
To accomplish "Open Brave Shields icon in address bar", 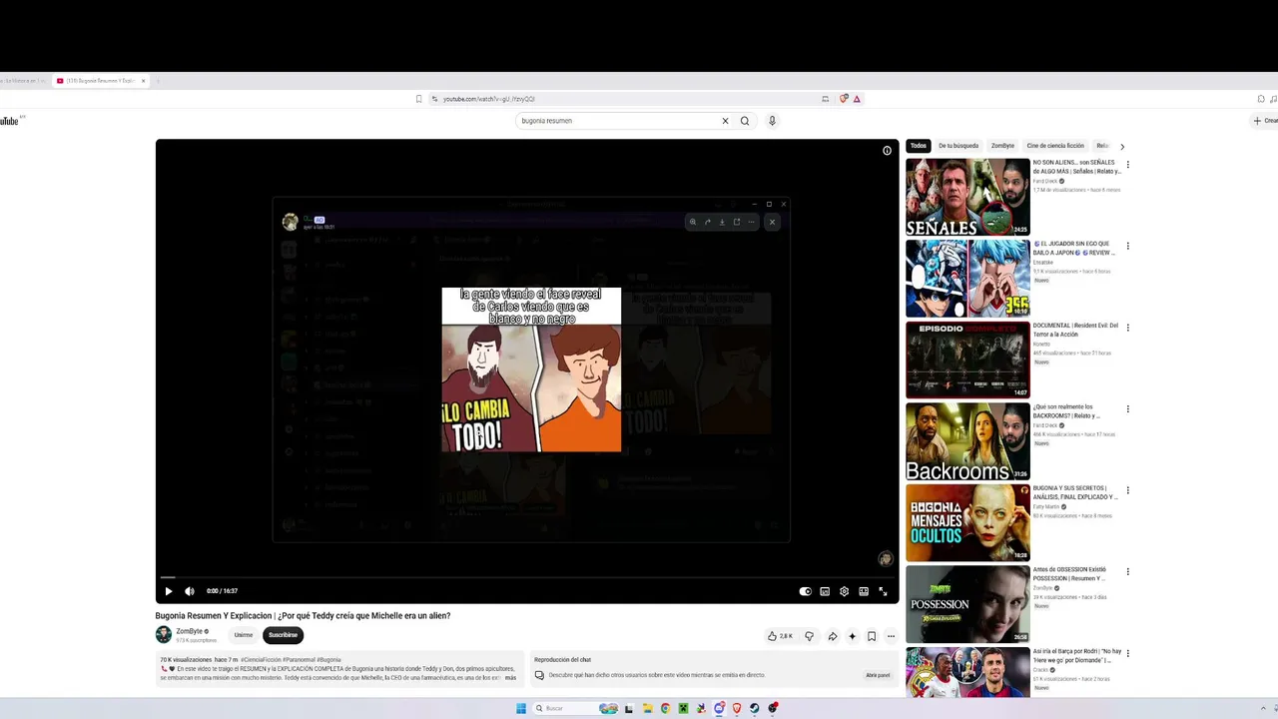I will click(844, 99).
